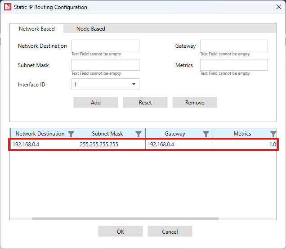Expand the Interface ID dropdown
The width and height of the screenshot is (286, 249).
click(134, 85)
